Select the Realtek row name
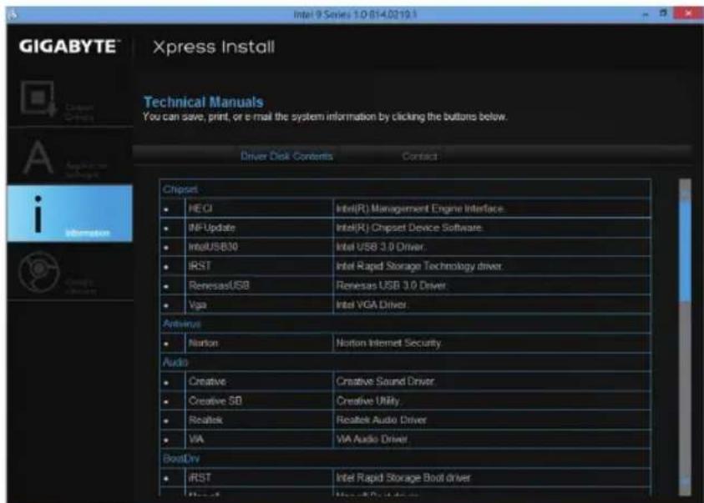704x503 pixels. [205, 420]
